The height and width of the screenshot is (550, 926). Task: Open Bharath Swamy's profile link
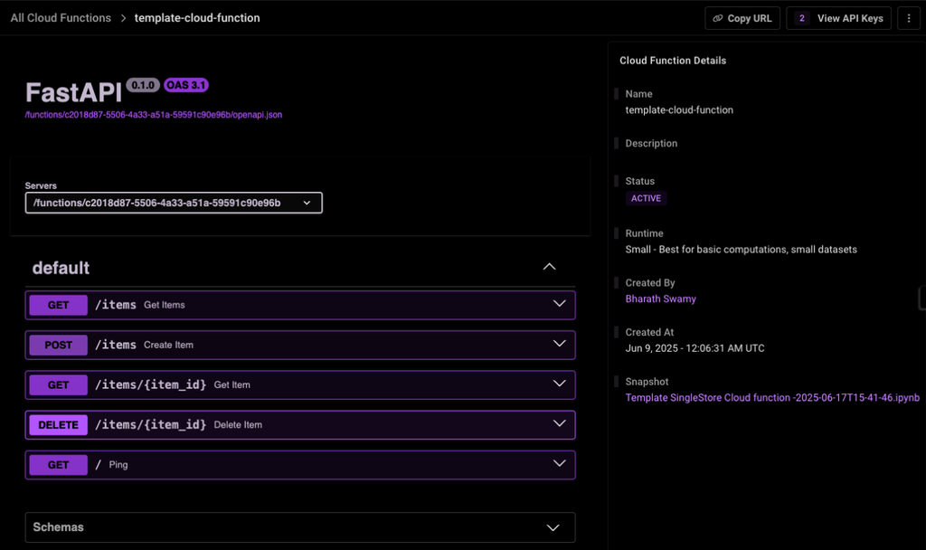(x=661, y=299)
